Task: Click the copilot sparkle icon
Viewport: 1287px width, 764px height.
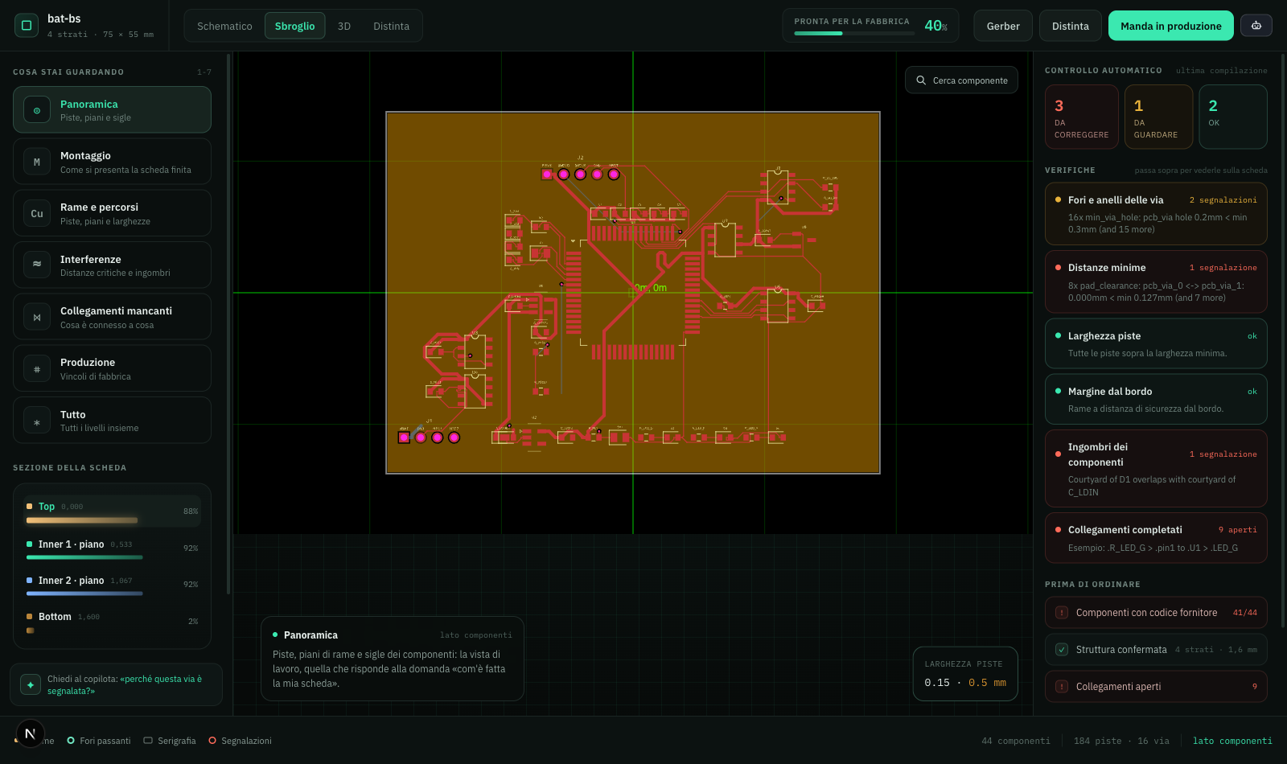Action: (x=31, y=684)
